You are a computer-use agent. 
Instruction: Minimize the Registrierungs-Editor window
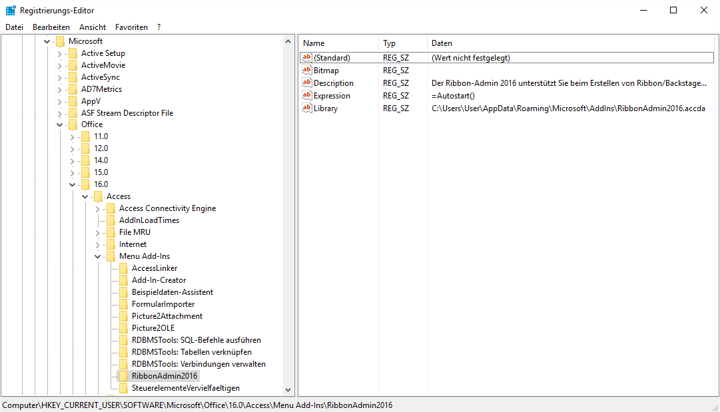pos(643,10)
